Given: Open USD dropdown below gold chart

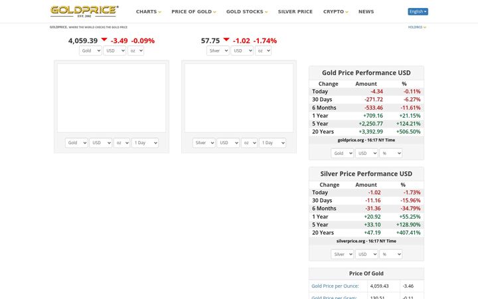Looking at the screenshot, I should click(x=101, y=143).
